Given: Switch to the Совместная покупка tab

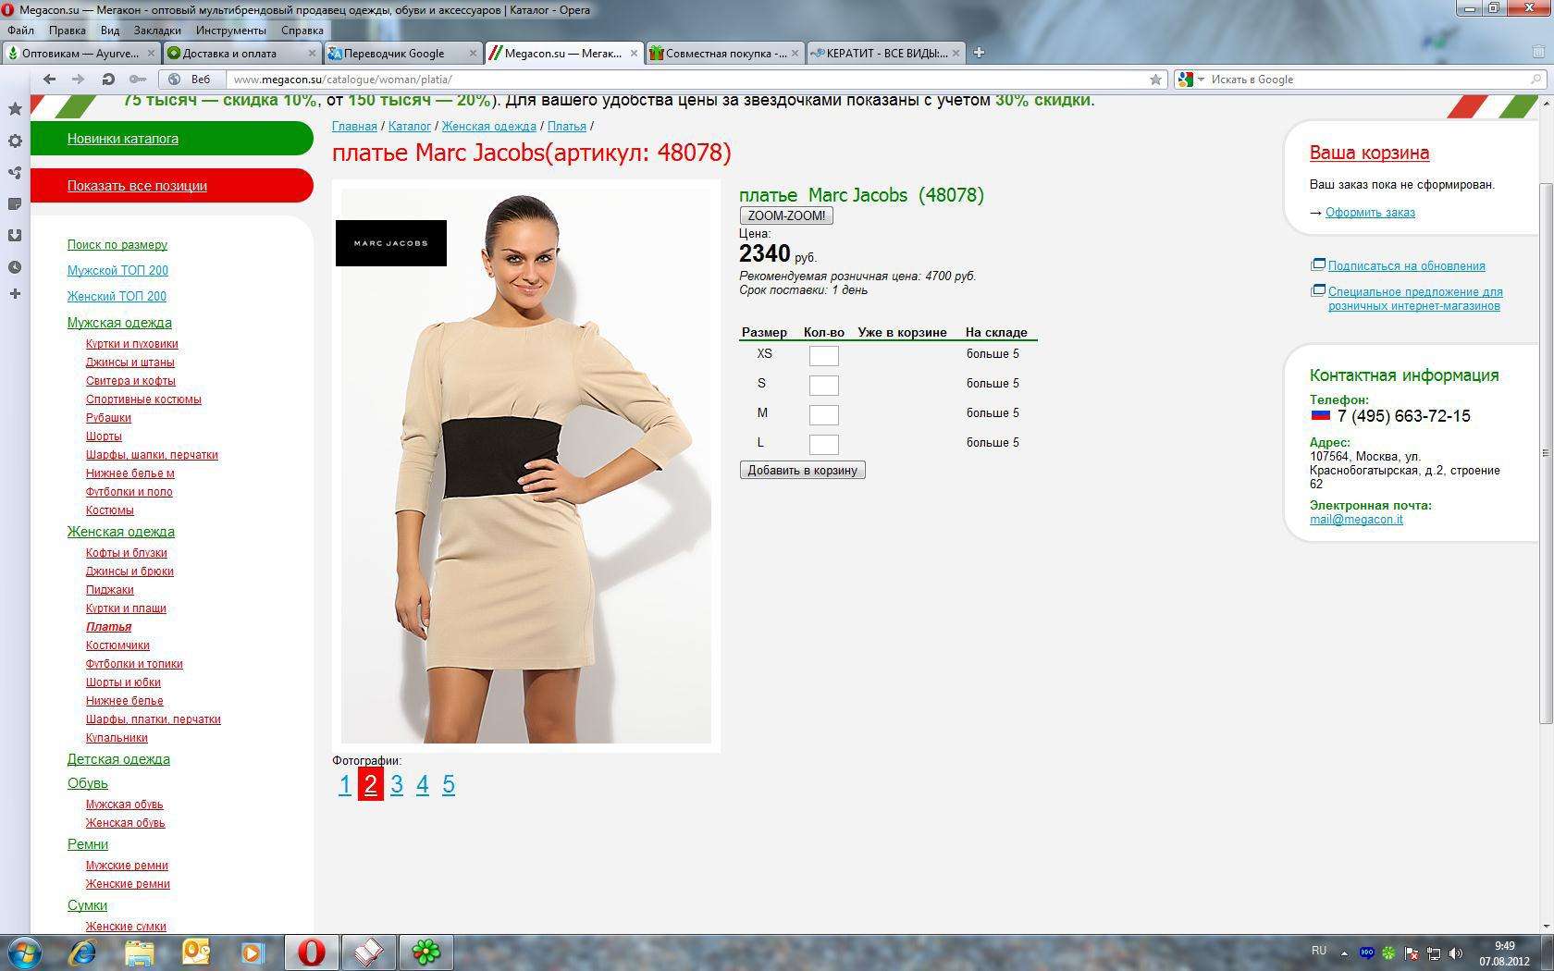Looking at the screenshot, I should [724, 54].
